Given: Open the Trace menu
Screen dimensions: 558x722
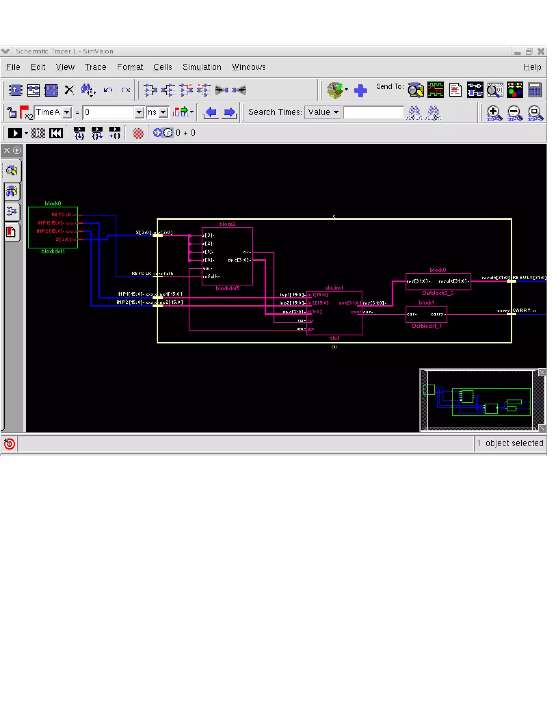Looking at the screenshot, I should [95, 67].
